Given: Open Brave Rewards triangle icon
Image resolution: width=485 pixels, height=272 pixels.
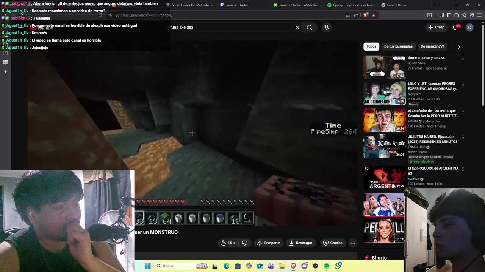Looking at the screenshot, I should pos(374,15).
